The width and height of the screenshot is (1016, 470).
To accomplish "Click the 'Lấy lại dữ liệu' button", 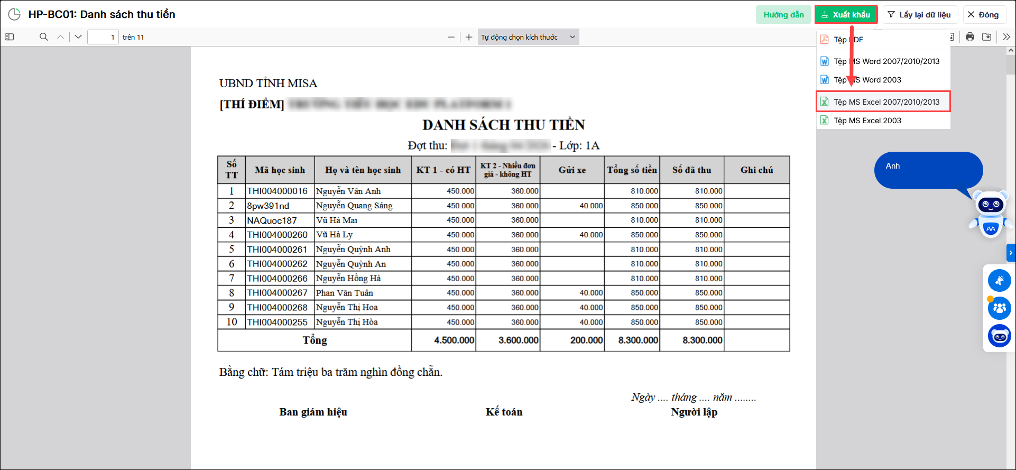I will point(919,15).
